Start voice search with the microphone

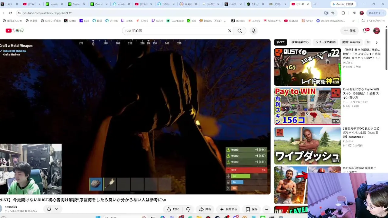click(x=254, y=31)
